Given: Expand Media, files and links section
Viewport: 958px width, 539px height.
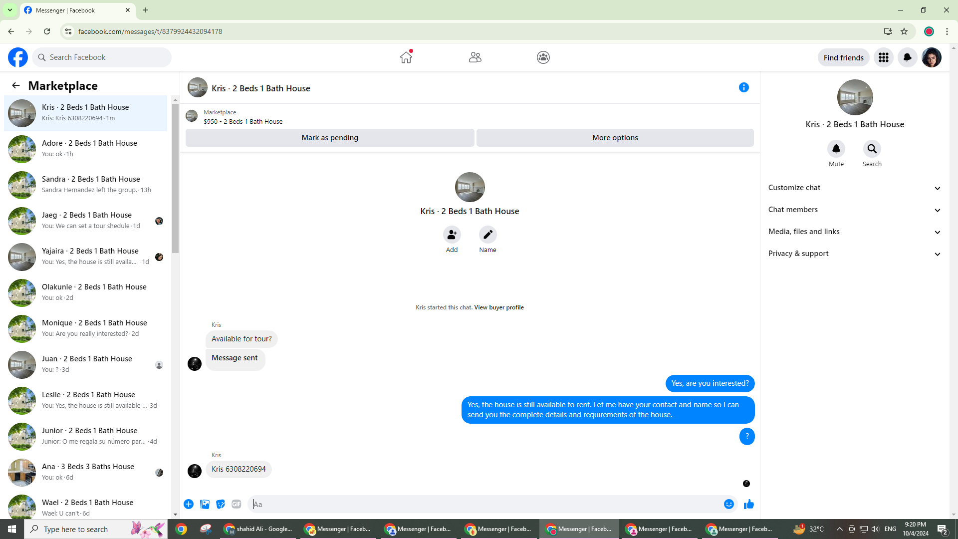Looking at the screenshot, I should pyautogui.click(x=855, y=232).
